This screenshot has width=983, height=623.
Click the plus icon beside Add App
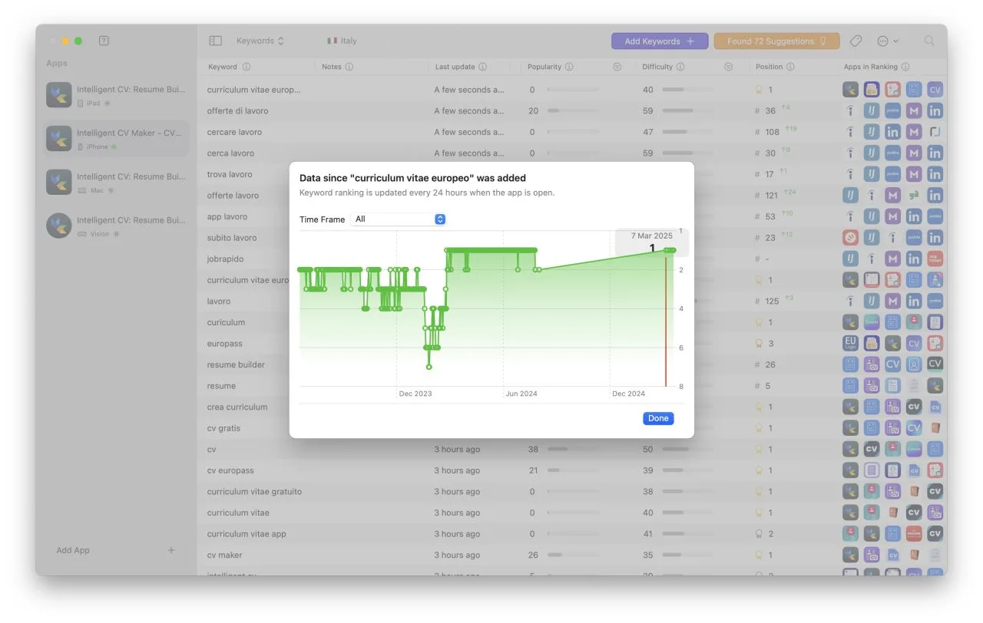tap(171, 550)
